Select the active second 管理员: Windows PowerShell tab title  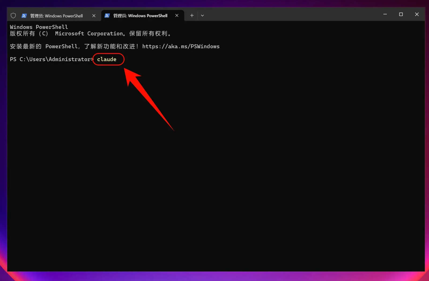click(x=140, y=16)
